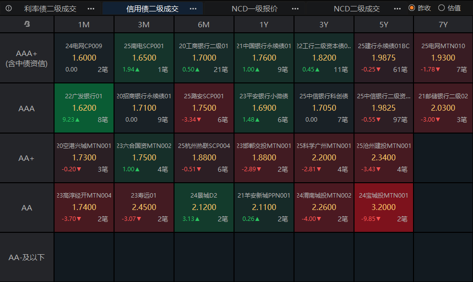Open the 21邮储银行二级02 cell
This screenshot has height=282, width=473.
click(443, 108)
